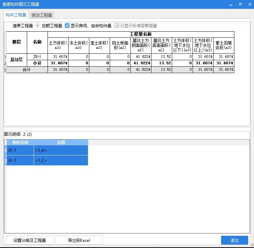Click the 退出 button

click(x=234, y=240)
